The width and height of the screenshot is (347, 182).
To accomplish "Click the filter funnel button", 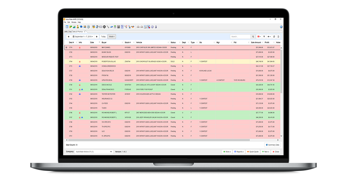I will [x=264, y=37].
